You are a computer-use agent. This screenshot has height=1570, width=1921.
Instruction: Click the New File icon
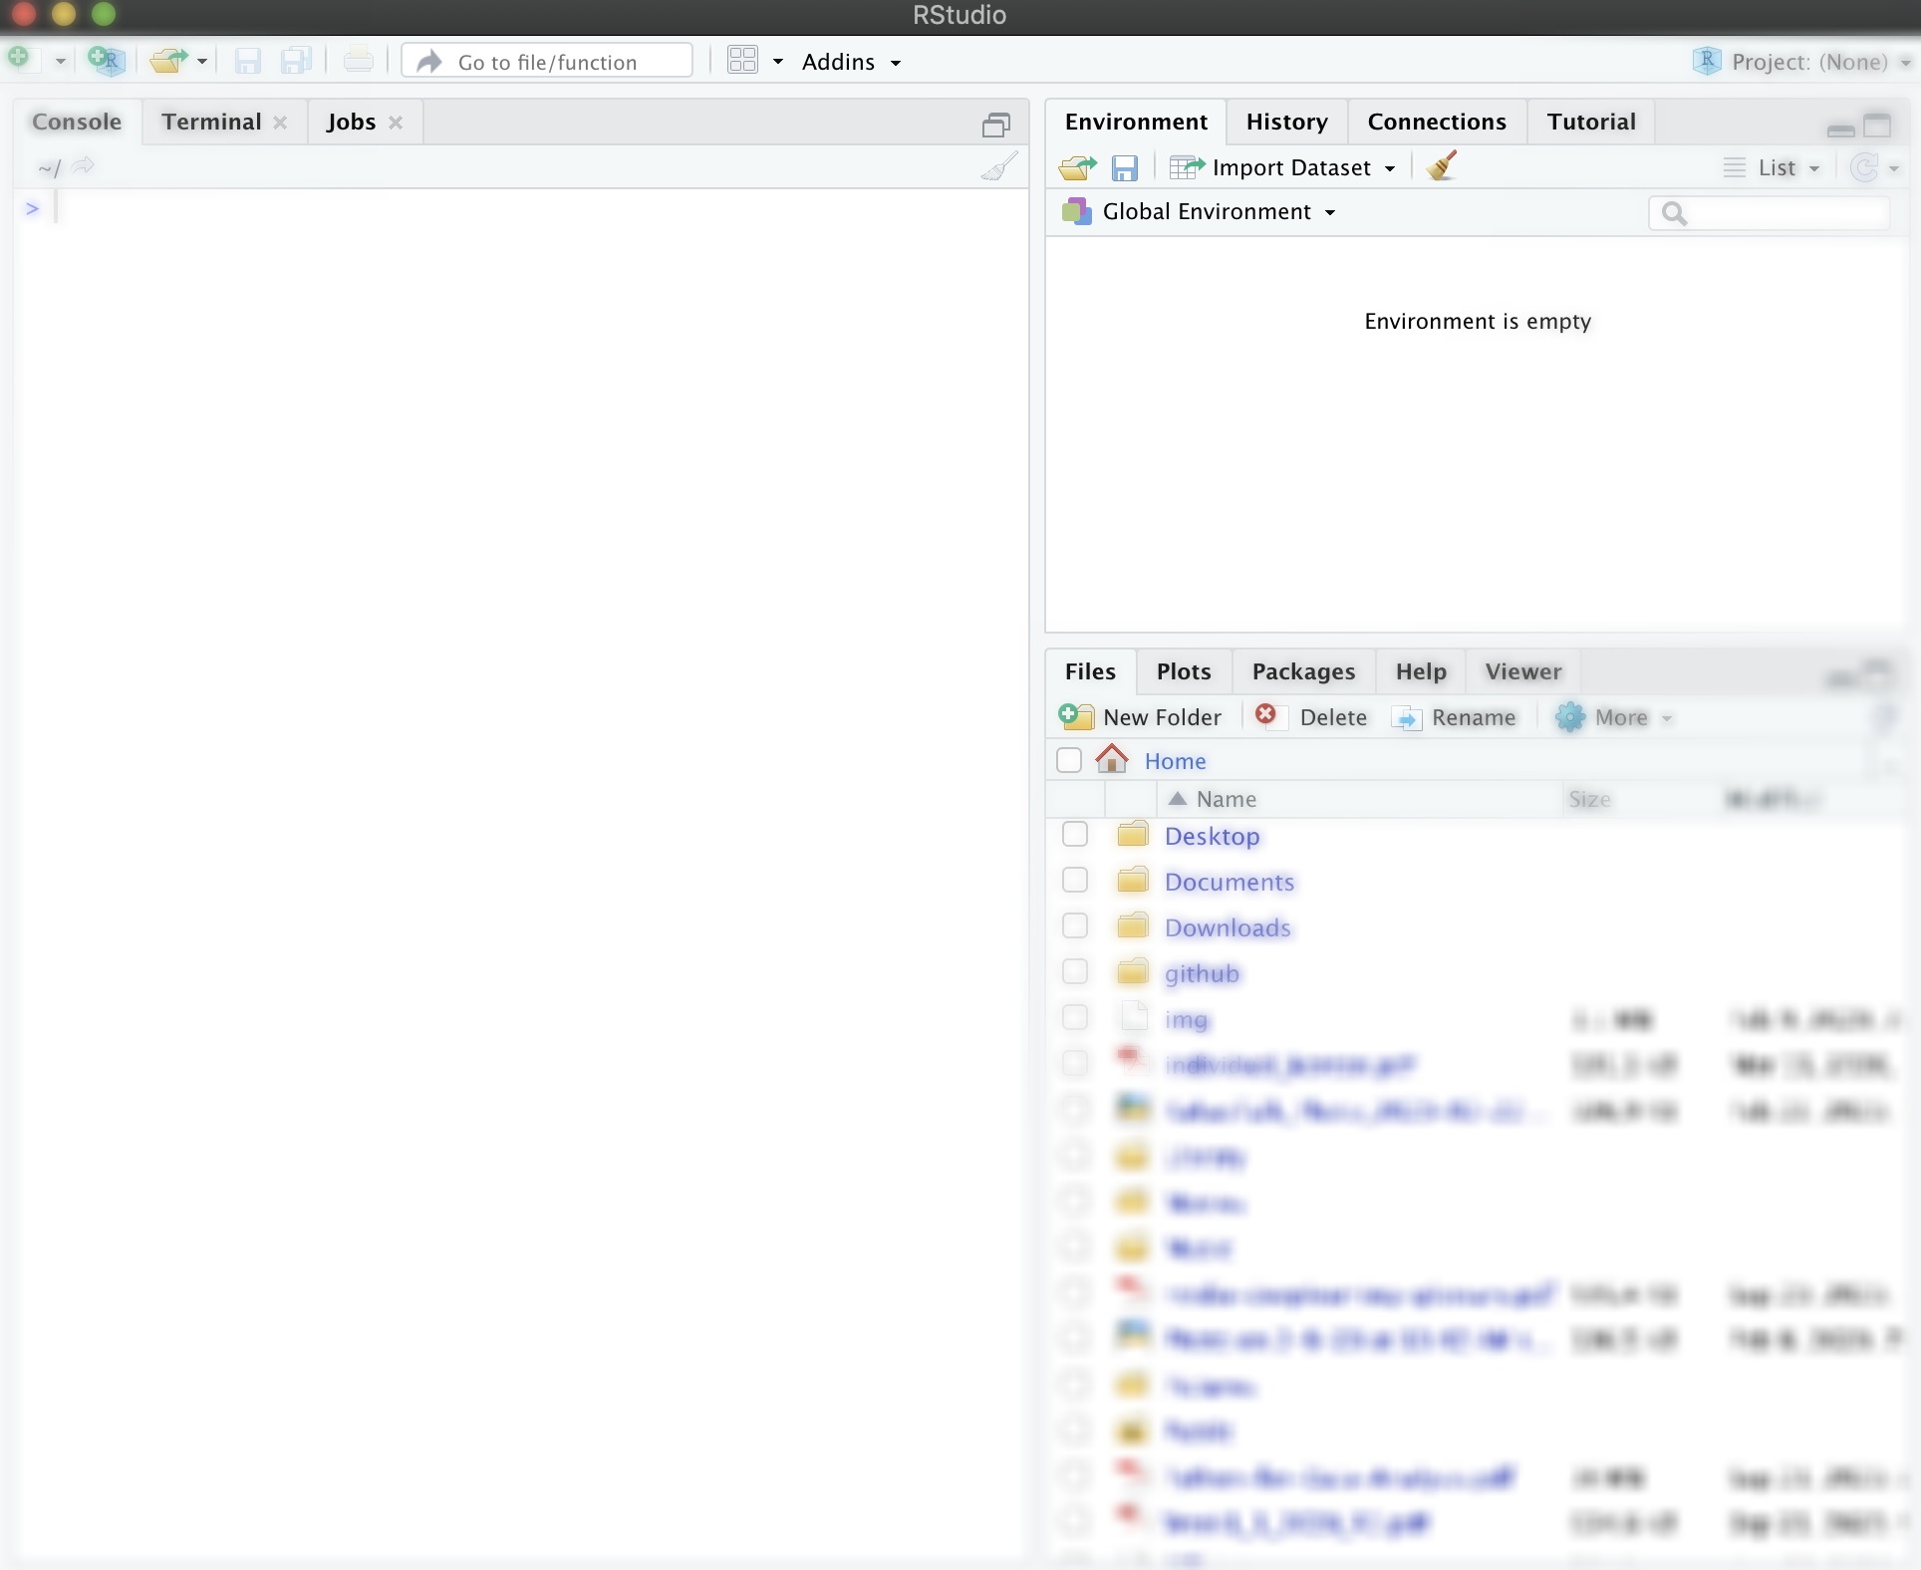click(22, 60)
